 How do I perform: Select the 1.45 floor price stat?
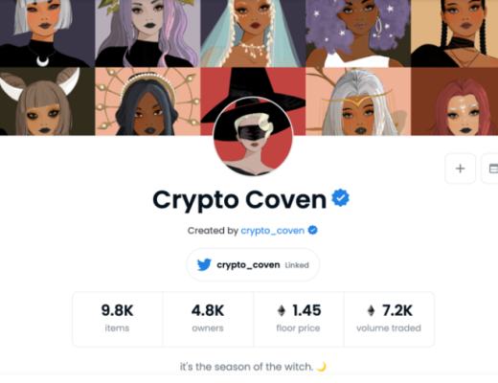point(299,319)
